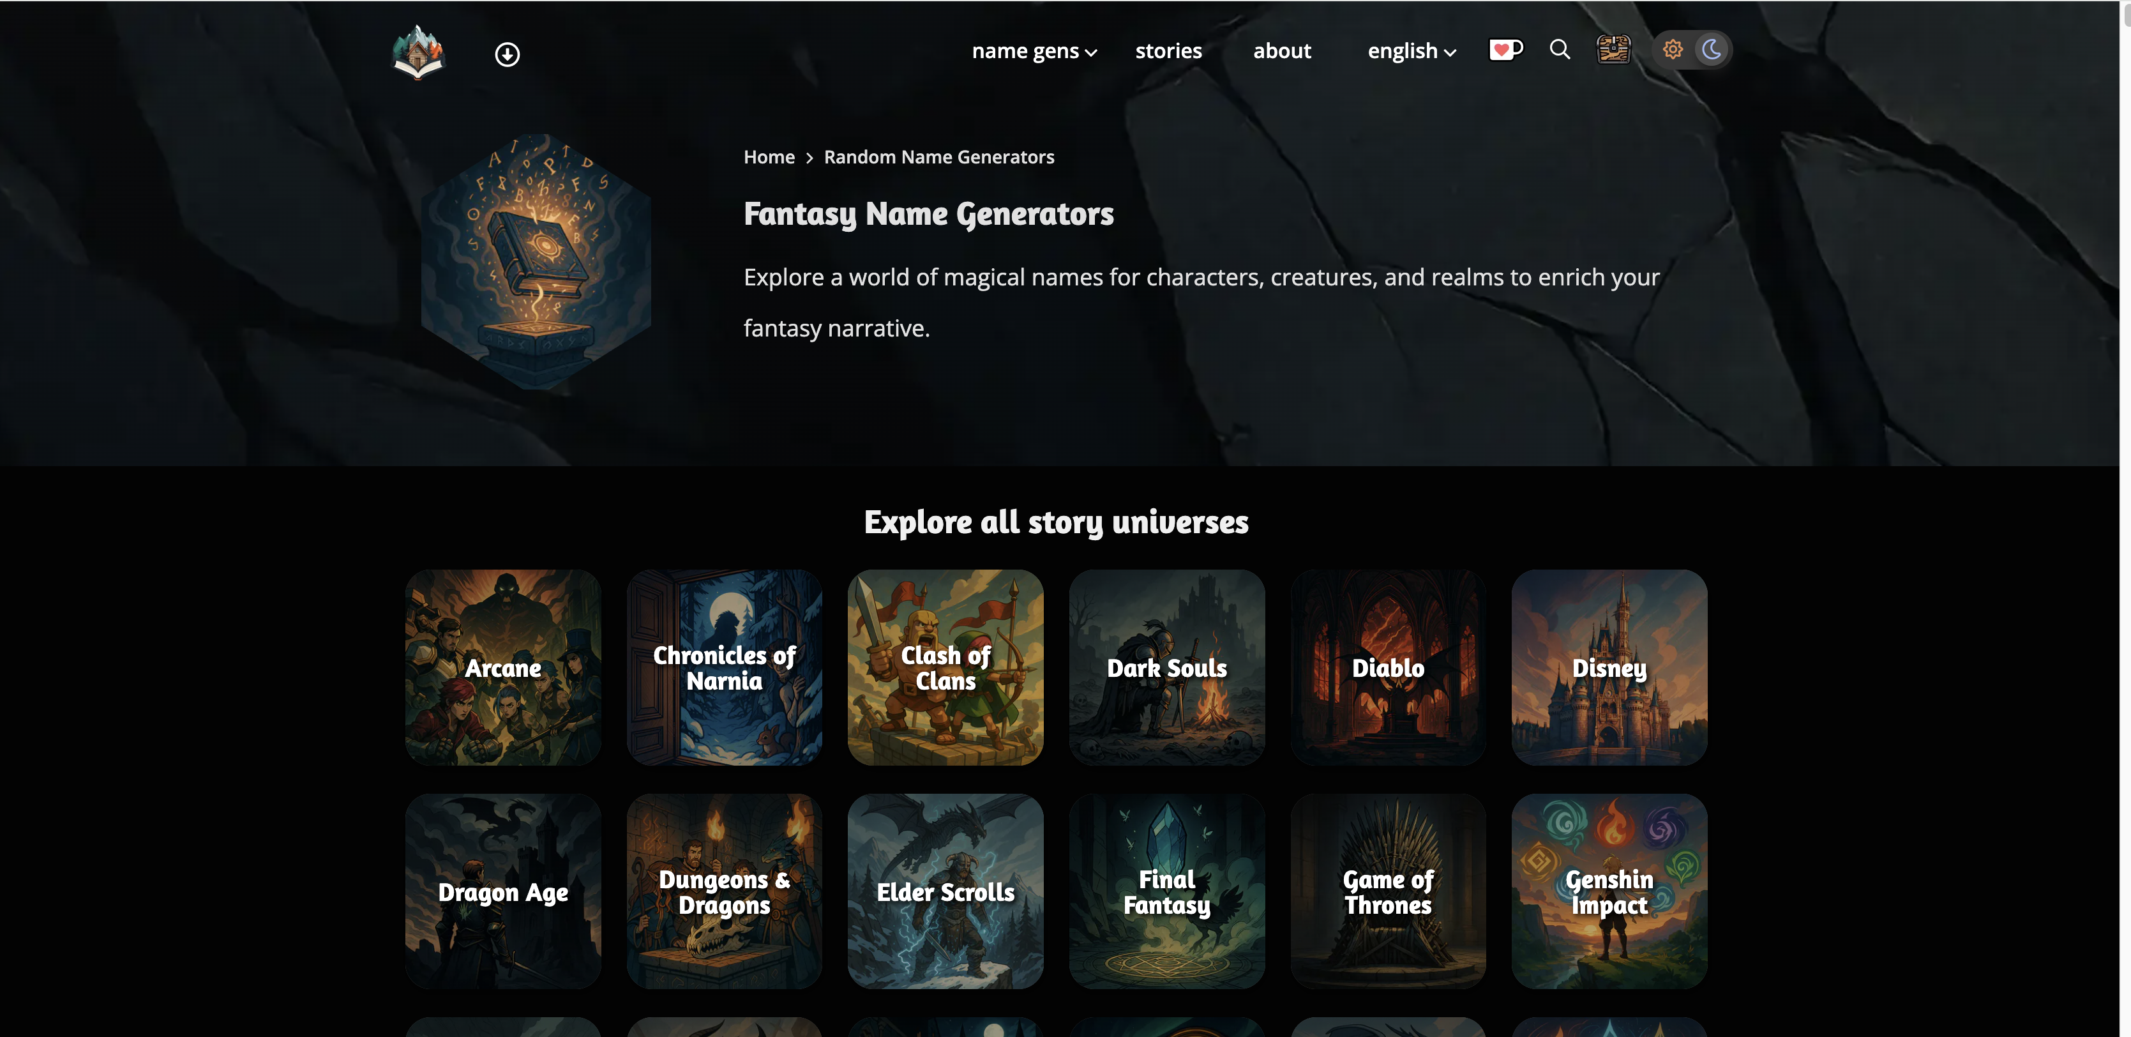Open the about menu item
Viewport: 2131px width, 1037px height.
click(x=1281, y=51)
